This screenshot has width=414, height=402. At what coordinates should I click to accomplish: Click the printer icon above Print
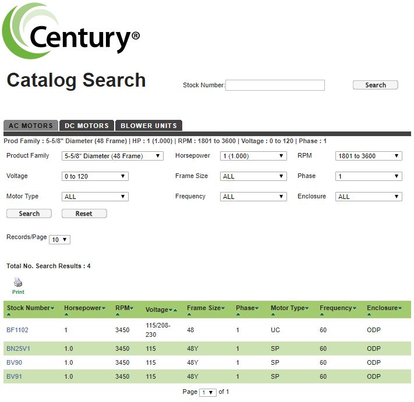click(x=18, y=282)
